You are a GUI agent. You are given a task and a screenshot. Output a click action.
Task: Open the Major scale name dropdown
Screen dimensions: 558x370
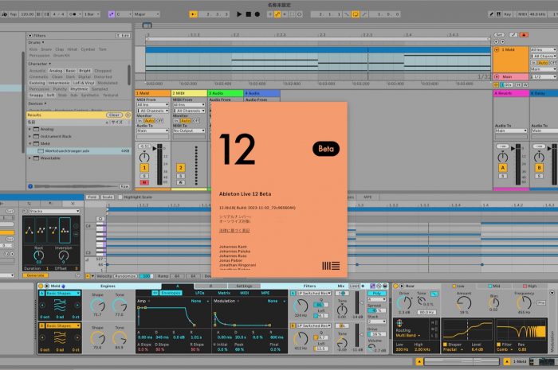pos(146,14)
